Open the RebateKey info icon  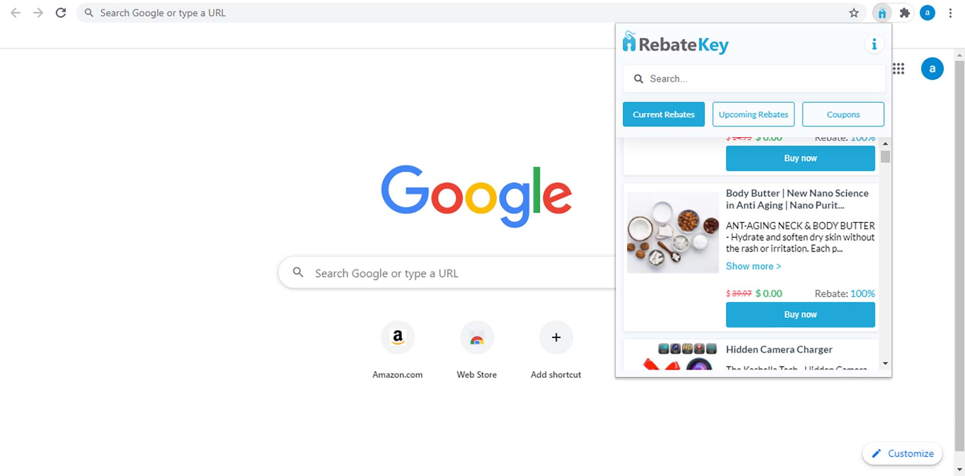click(874, 44)
